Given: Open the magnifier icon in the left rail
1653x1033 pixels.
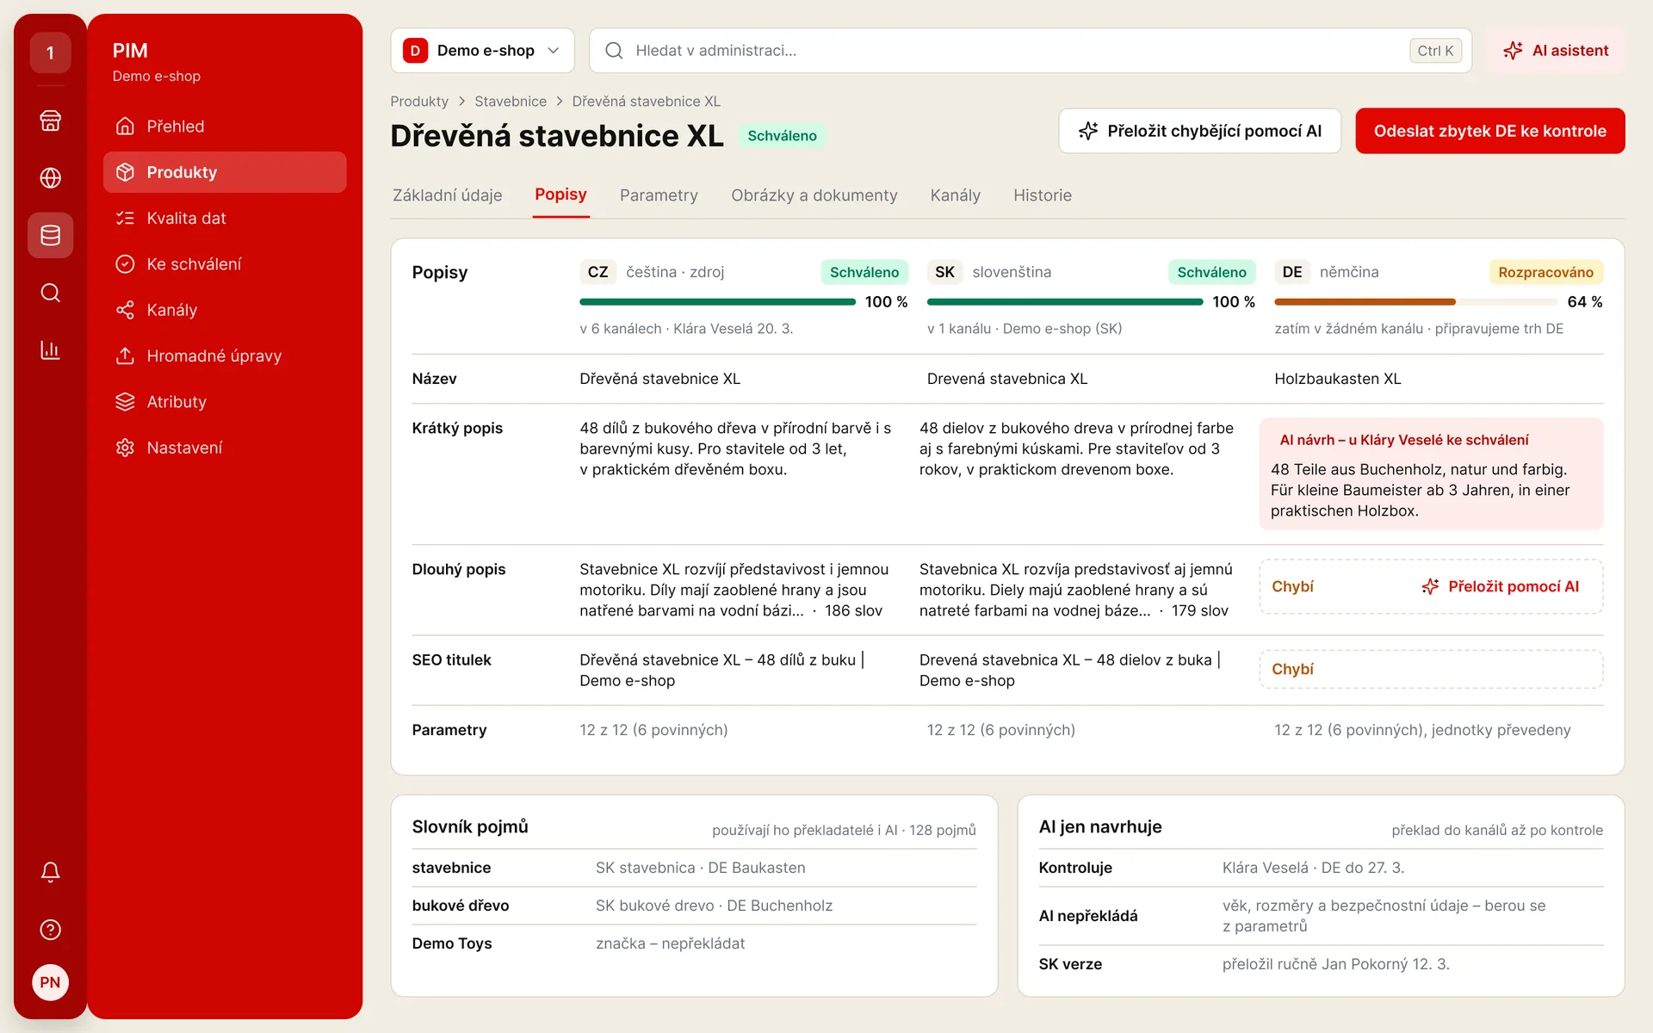Looking at the screenshot, I should tap(50, 293).
